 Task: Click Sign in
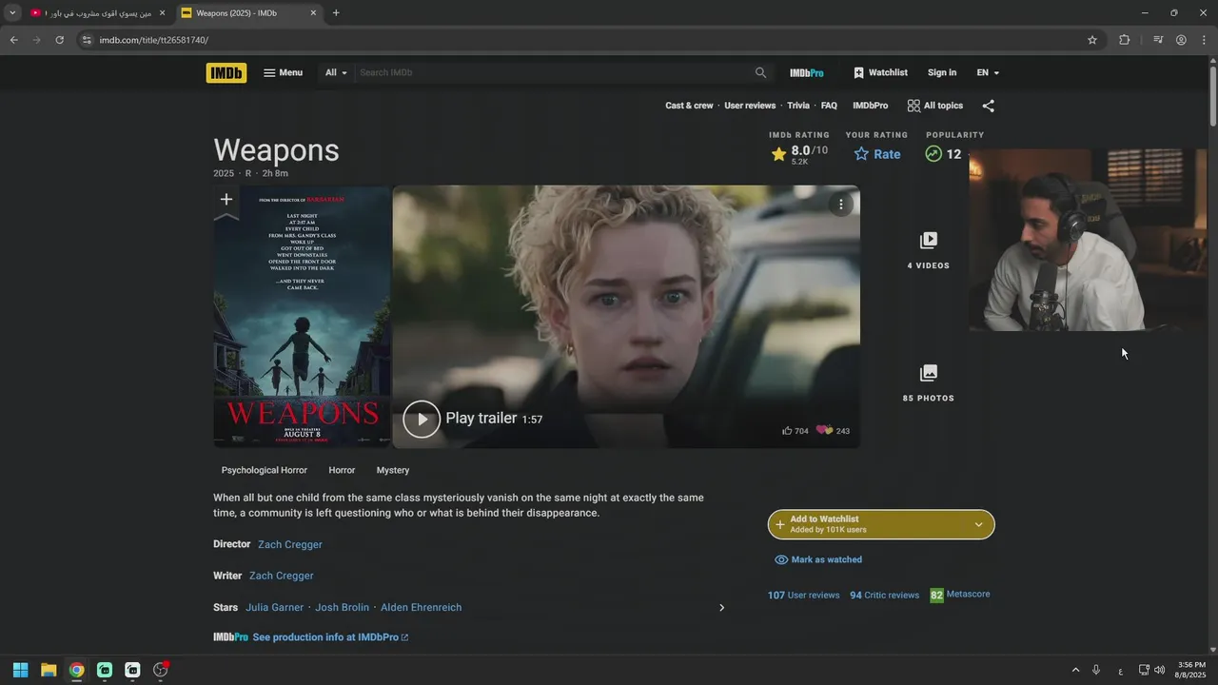pos(942,72)
